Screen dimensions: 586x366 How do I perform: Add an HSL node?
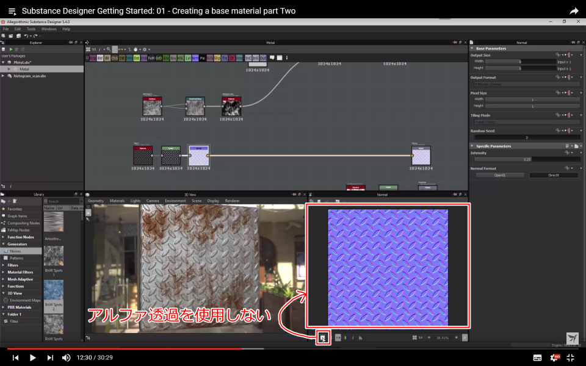click(181, 59)
